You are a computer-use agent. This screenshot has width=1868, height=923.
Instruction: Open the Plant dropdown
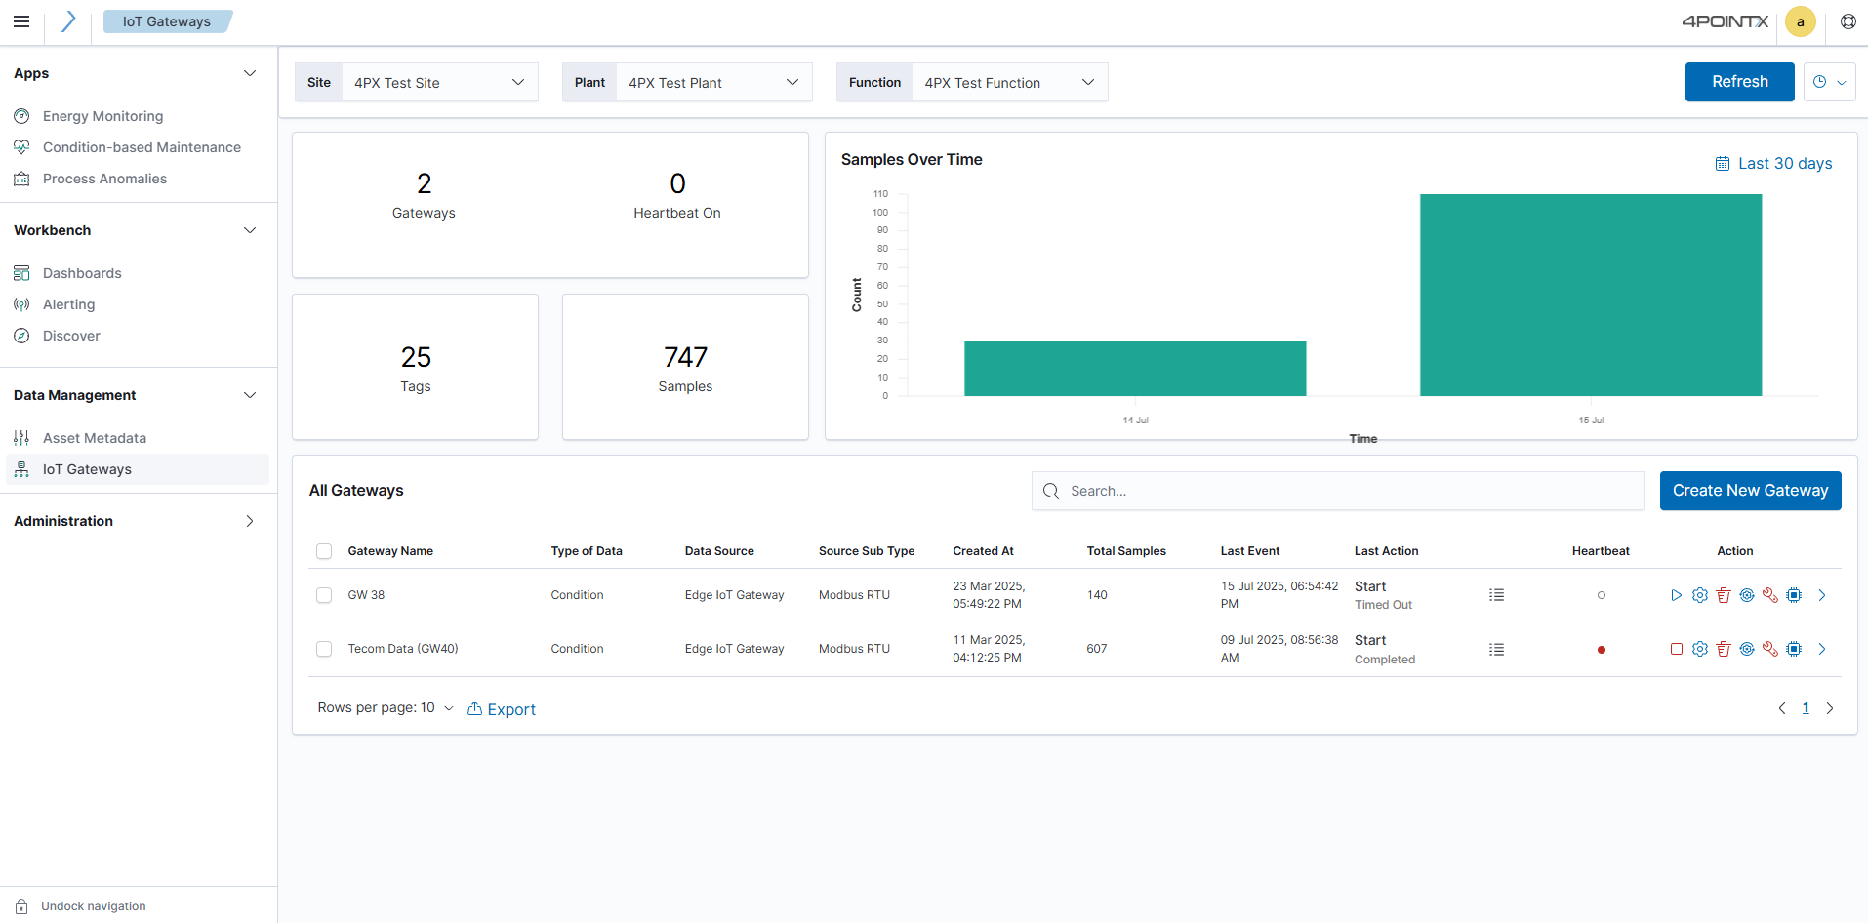tap(713, 83)
